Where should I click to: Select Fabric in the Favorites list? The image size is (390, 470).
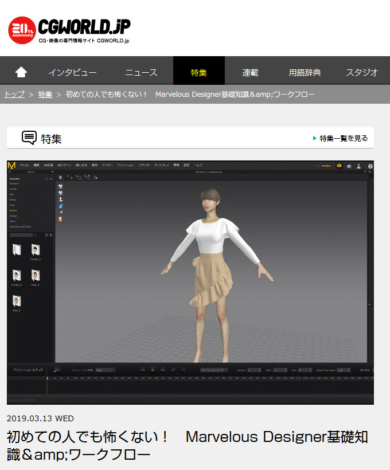pyautogui.click(x=12, y=221)
